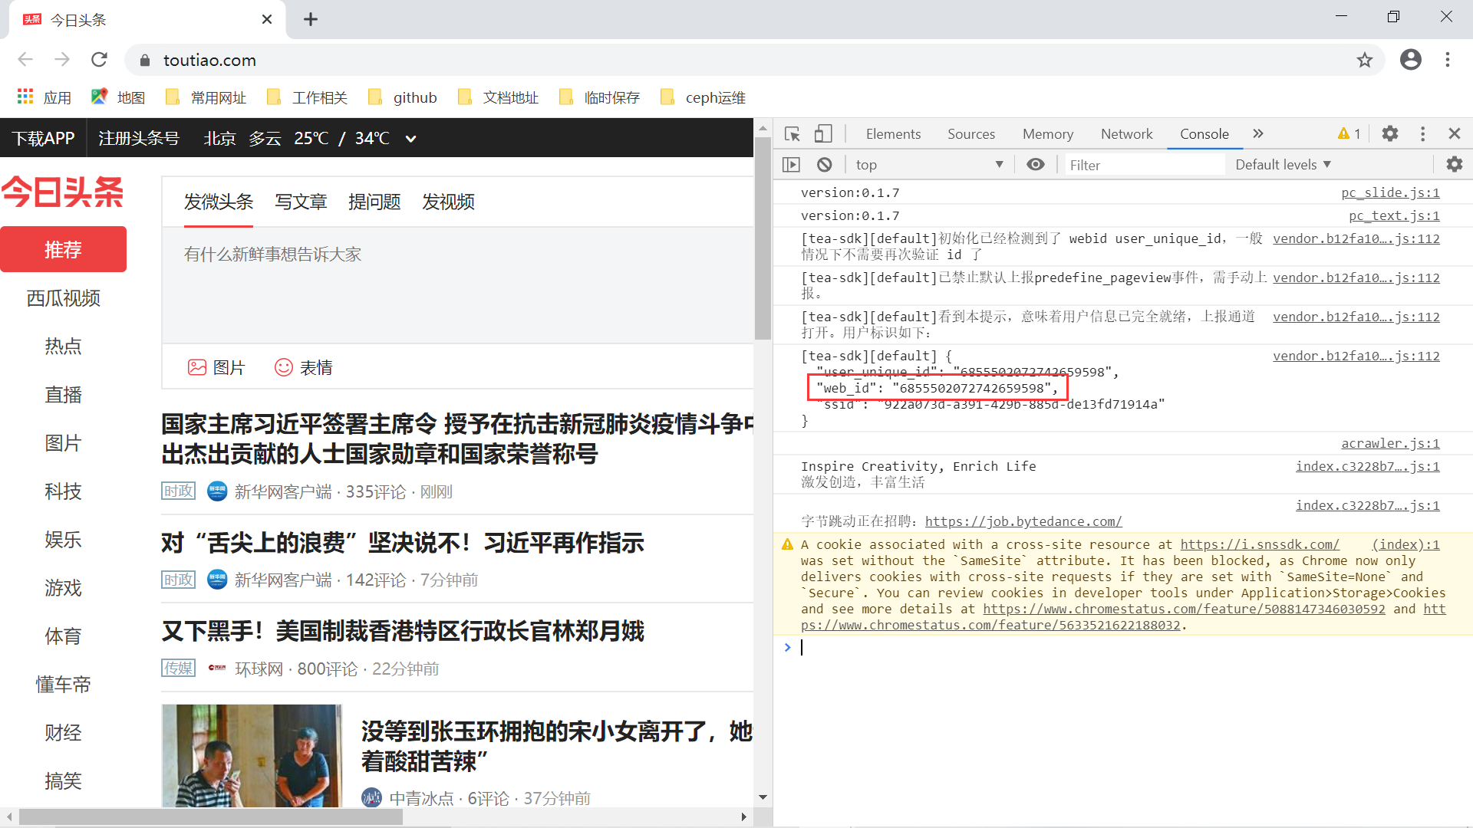Click the 注册头条号 link
1473x828 pixels.
coord(139,139)
